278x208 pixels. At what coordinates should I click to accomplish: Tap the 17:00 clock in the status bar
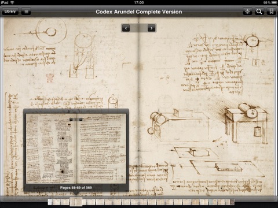[139, 2]
